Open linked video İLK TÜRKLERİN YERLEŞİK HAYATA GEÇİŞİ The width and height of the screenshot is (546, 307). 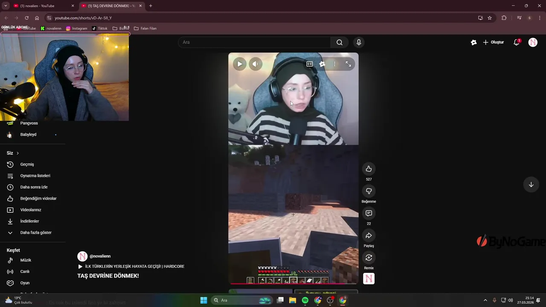[x=131, y=266]
